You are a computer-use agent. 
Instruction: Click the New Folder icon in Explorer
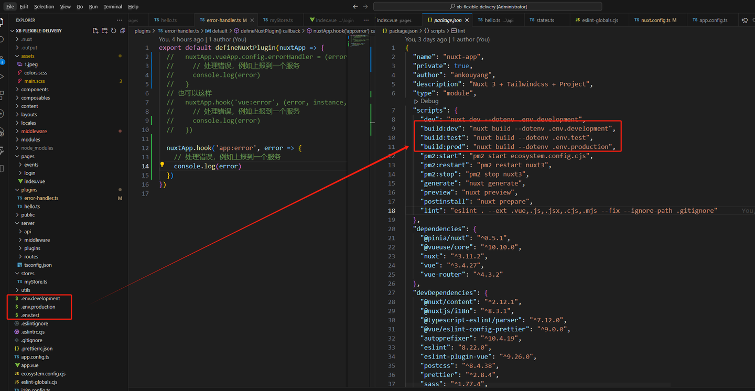104,31
